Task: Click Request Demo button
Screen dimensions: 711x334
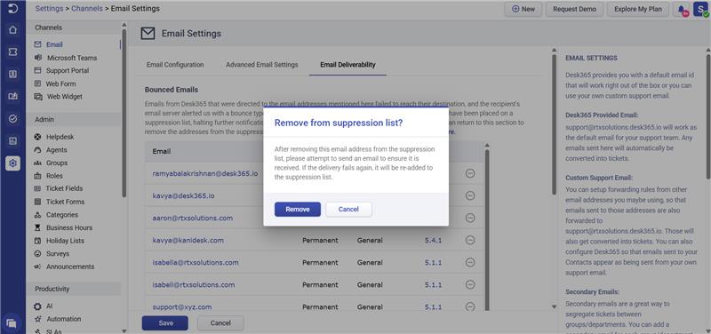Action: 574,9
